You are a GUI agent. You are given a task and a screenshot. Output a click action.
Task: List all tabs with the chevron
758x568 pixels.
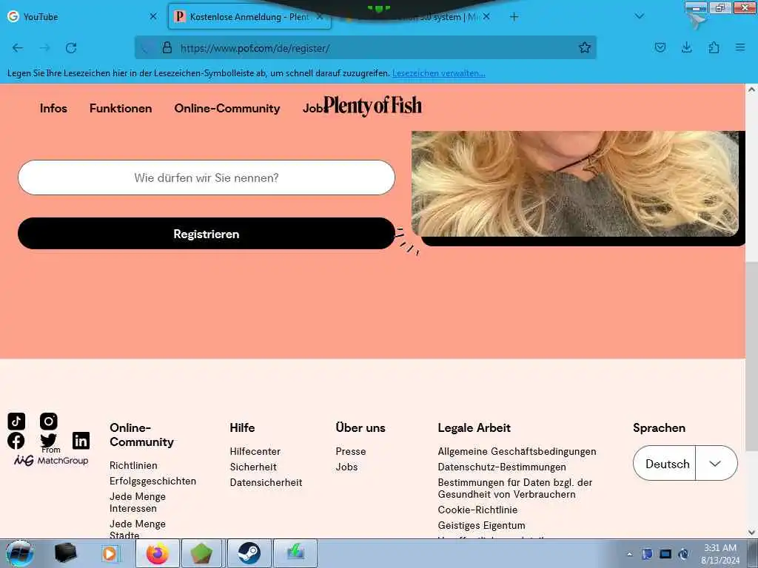click(639, 16)
